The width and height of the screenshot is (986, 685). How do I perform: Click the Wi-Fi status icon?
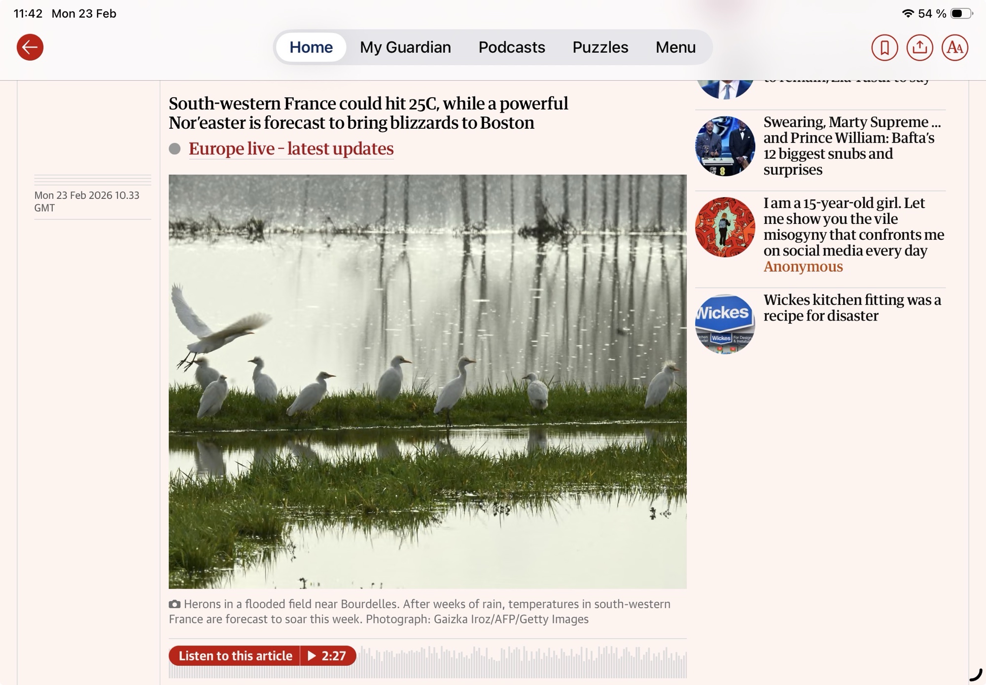908,13
